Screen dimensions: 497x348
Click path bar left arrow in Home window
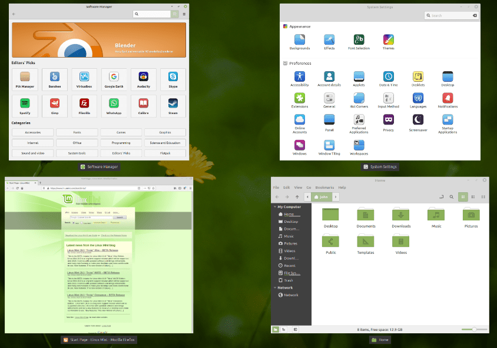click(x=307, y=197)
